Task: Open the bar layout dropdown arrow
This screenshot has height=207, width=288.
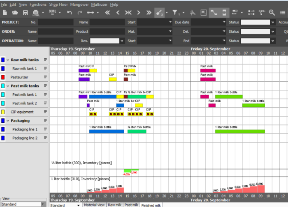Action: pos(242,13)
